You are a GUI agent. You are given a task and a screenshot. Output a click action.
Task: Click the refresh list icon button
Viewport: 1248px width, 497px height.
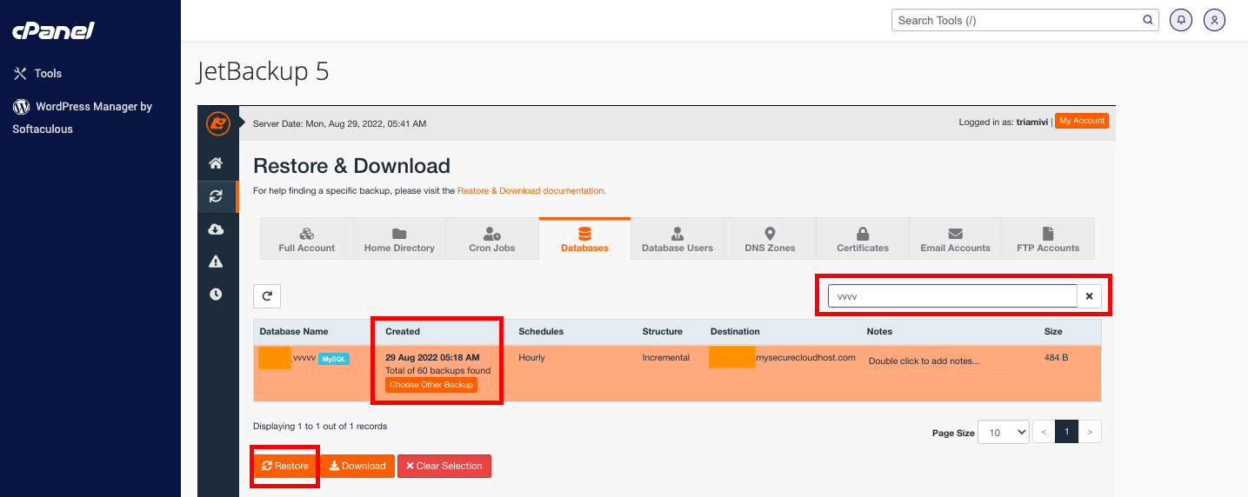tap(267, 296)
